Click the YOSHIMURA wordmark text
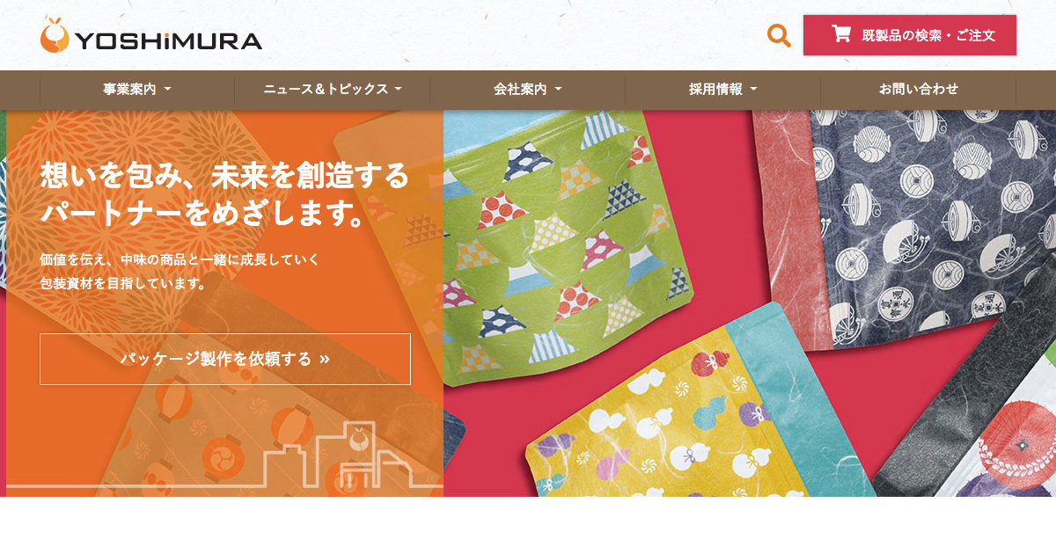This screenshot has height=554, width=1056. pyautogui.click(x=168, y=40)
